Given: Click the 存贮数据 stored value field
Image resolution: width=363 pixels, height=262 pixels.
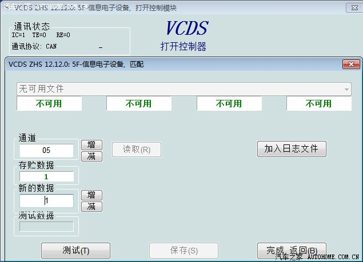Looking at the screenshot, I should coord(46,177).
